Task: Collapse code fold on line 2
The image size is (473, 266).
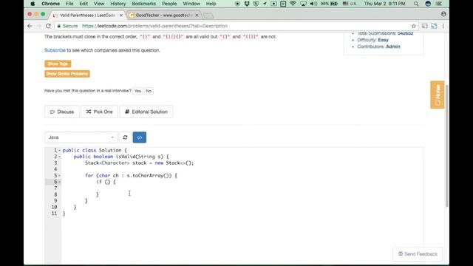Action: pyautogui.click(x=59, y=157)
